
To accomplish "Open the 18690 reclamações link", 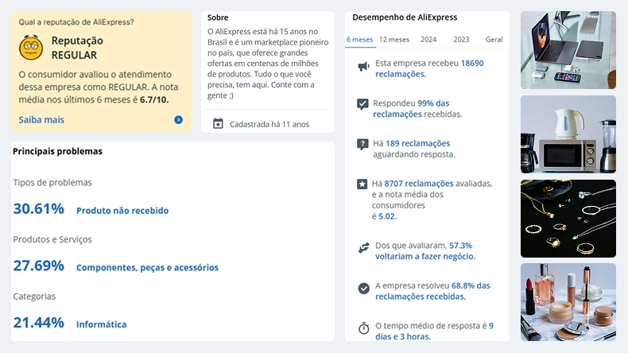I will tap(429, 68).
